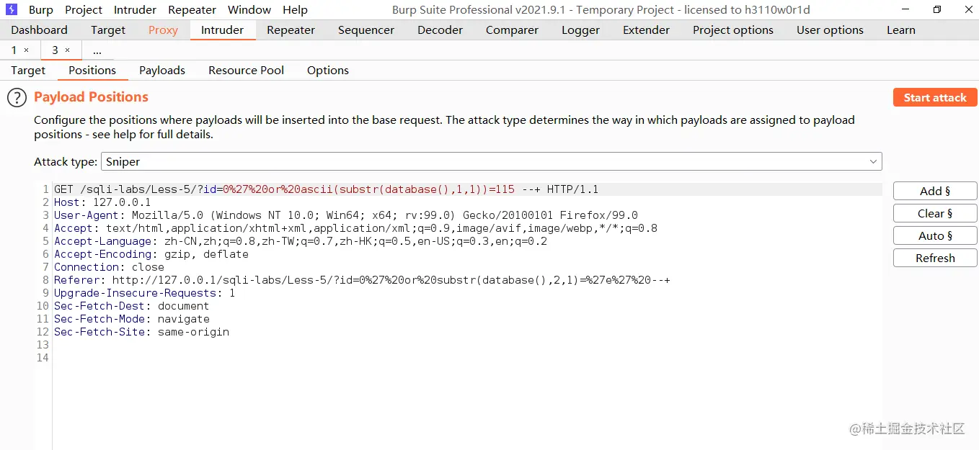Open the Intruder Options sub-tab
979x450 pixels.
tap(328, 71)
